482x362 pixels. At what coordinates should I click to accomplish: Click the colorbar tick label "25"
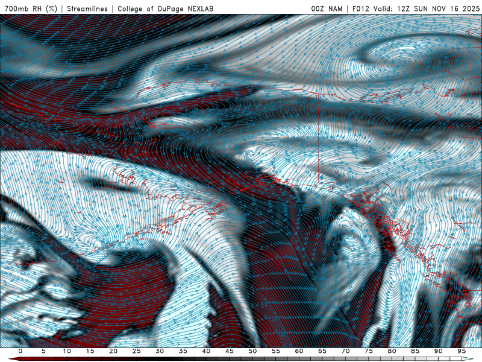137,351
